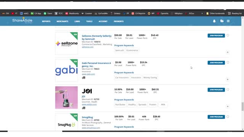244x137 pixels.
Task: Open the Reading list
Action: click(x=235, y=14)
